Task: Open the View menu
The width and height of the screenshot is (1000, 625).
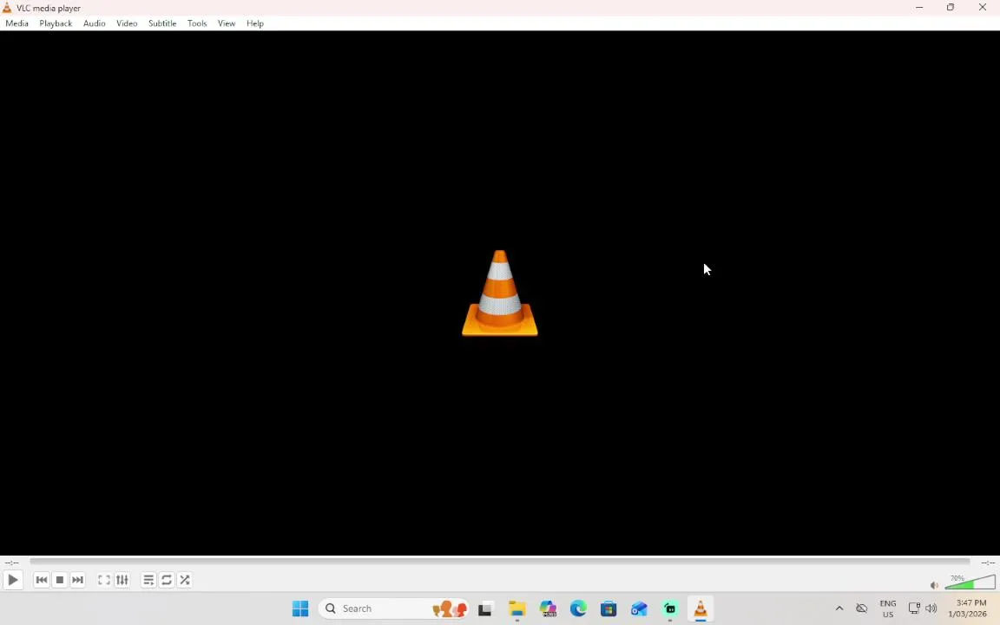Action: click(x=227, y=23)
